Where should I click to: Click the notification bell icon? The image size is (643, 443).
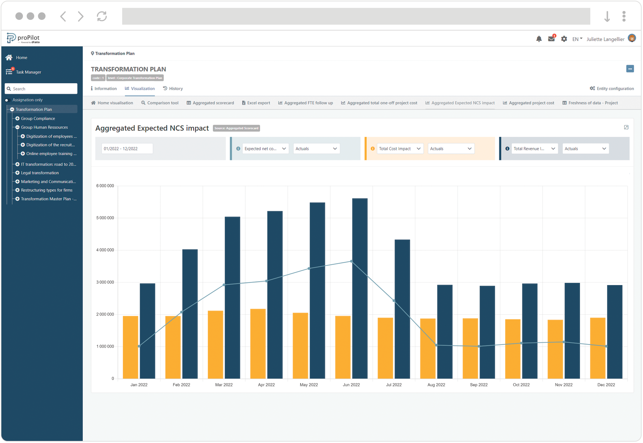pyautogui.click(x=539, y=39)
